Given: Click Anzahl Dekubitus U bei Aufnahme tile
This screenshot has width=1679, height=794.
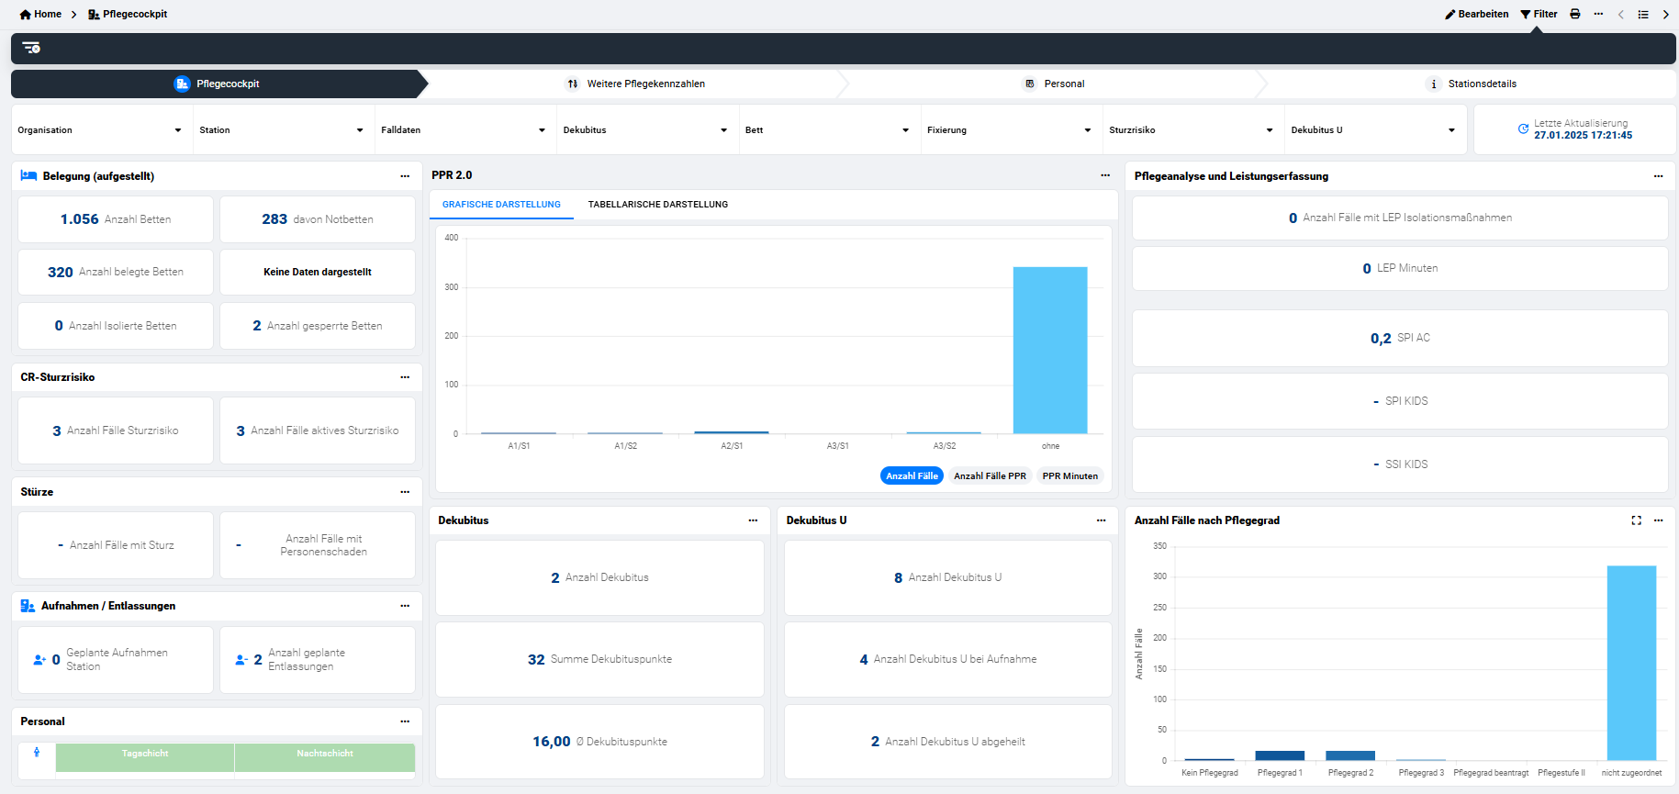Looking at the screenshot, I should pos(948,660).
